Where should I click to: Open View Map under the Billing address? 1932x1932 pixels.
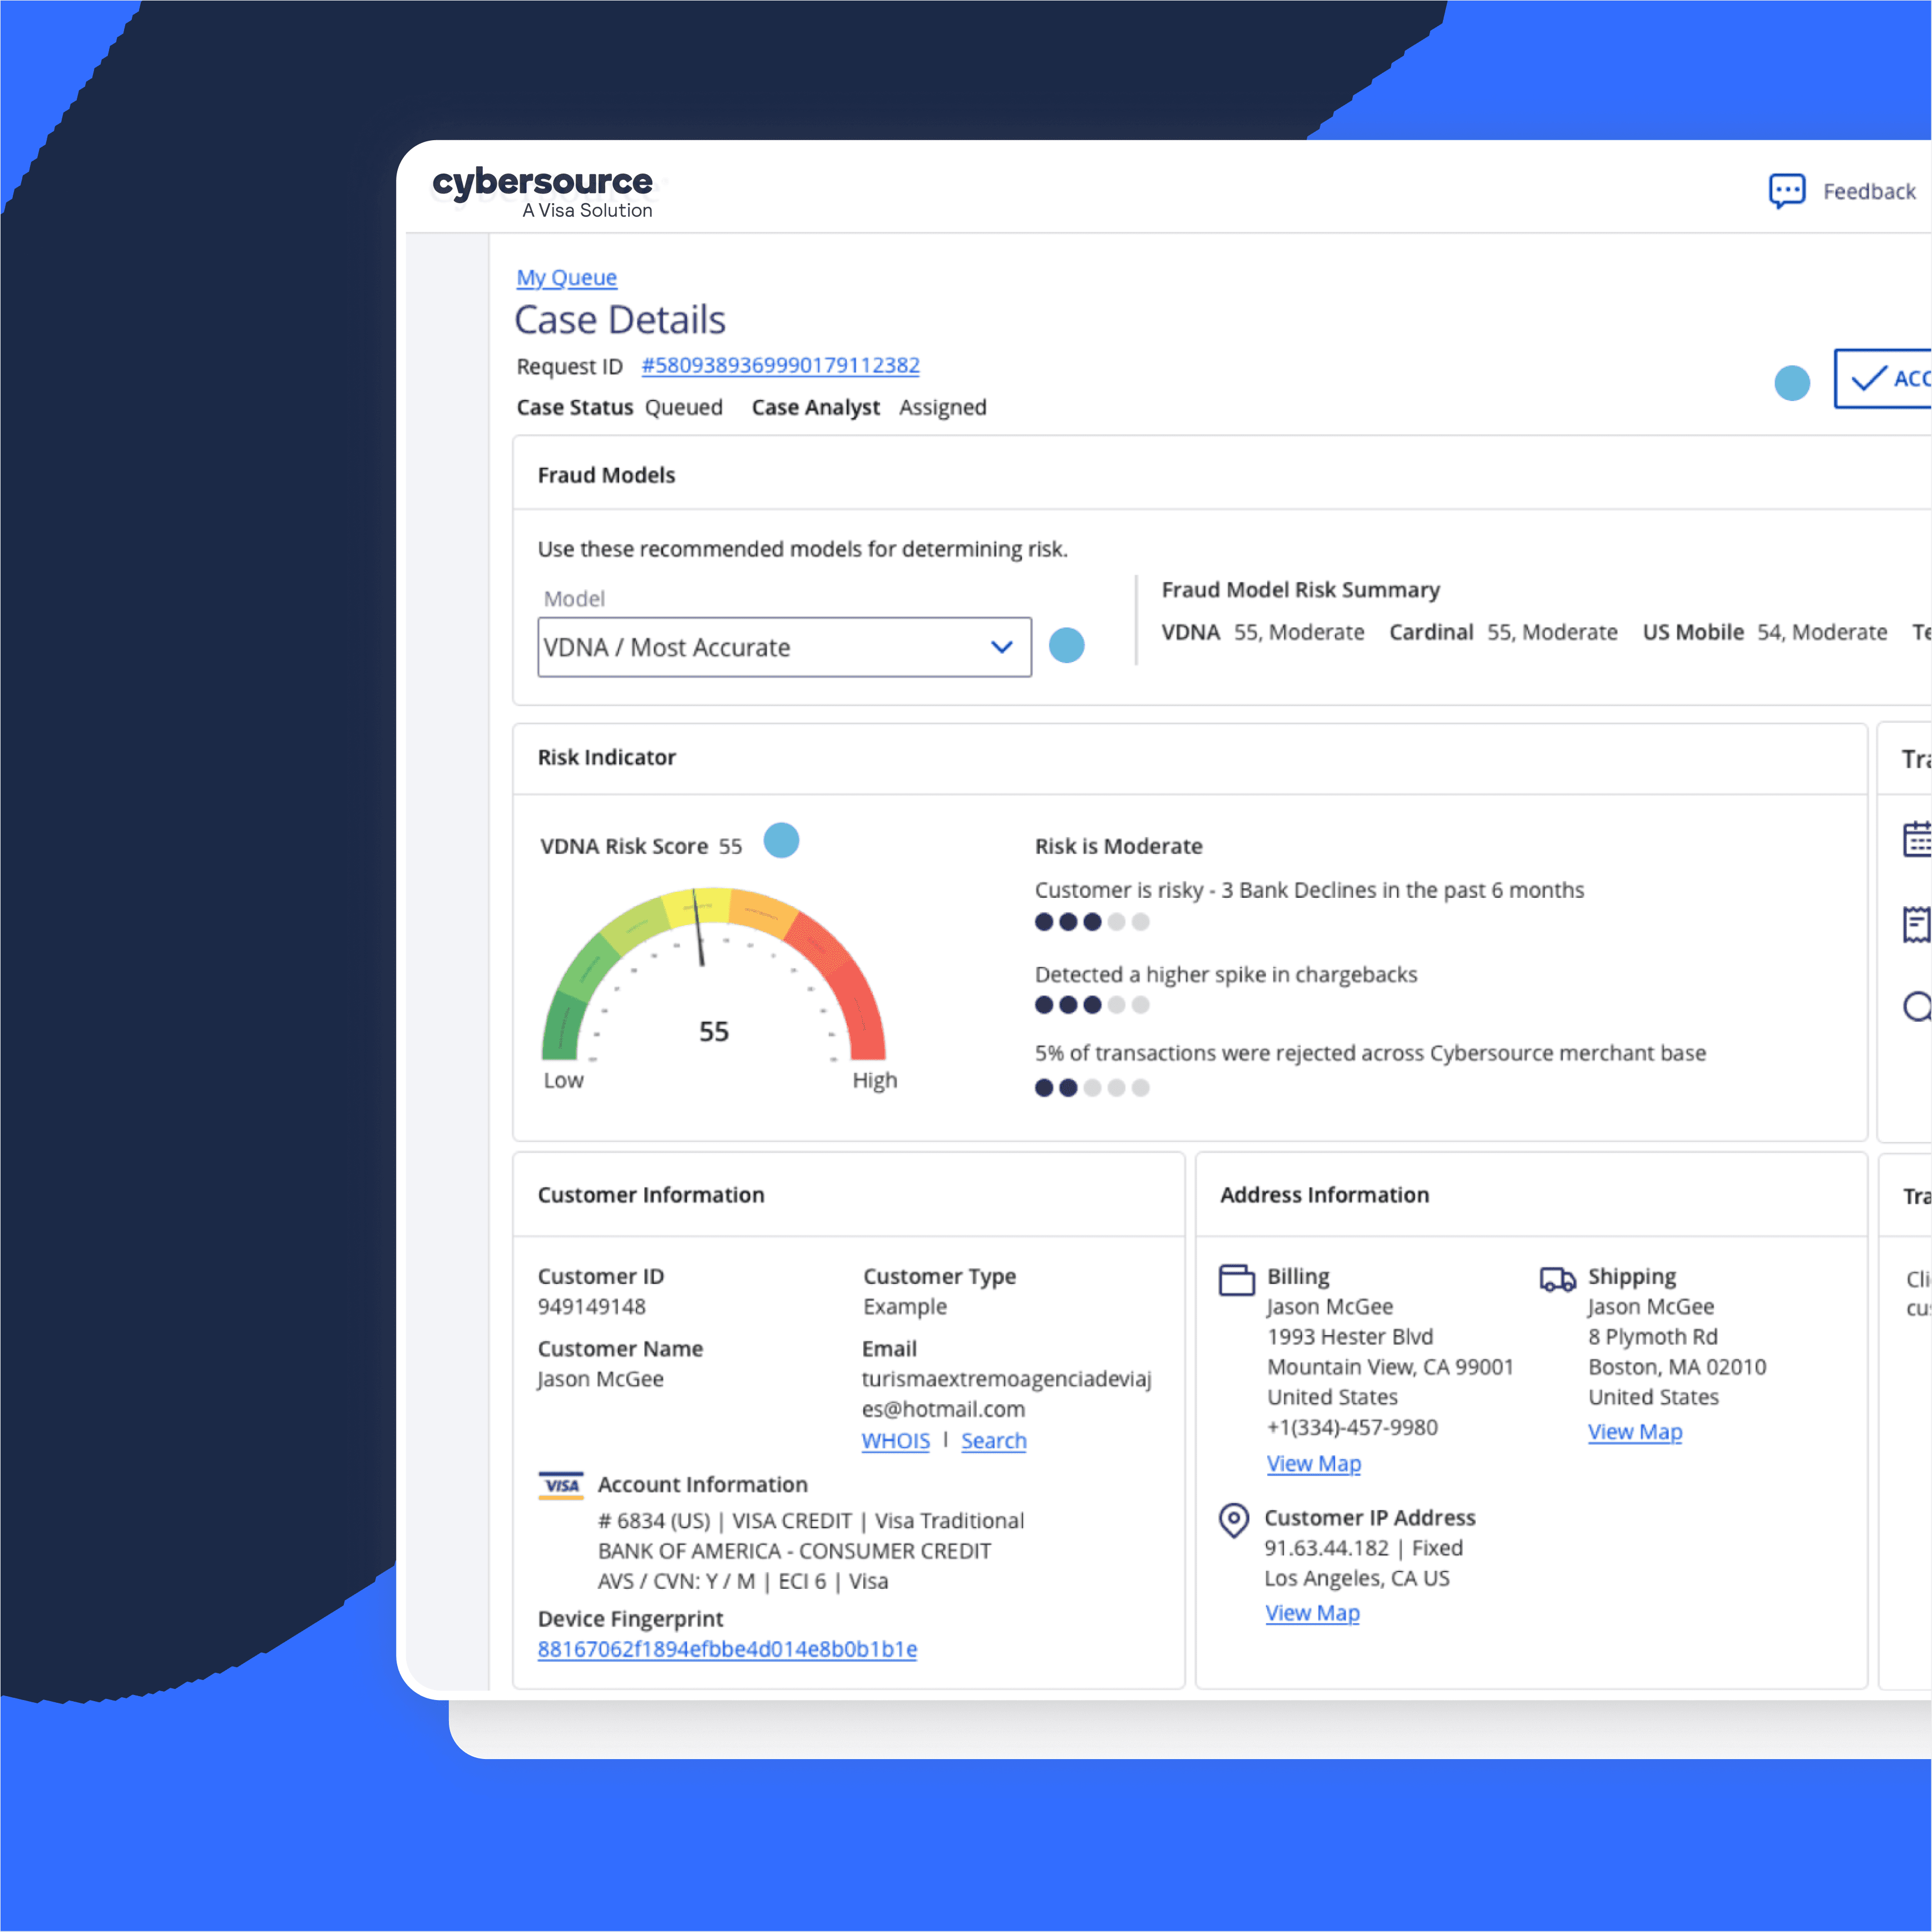[x=1313, y=1464]
